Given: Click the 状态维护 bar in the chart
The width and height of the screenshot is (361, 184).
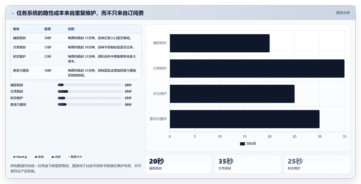Looking at the screenshot, I should point(232,94).
